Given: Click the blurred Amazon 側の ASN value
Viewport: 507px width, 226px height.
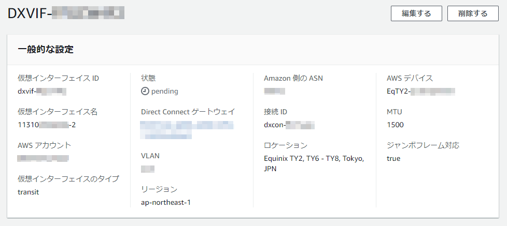Looking at the screenshot, I should click(274, 92).
